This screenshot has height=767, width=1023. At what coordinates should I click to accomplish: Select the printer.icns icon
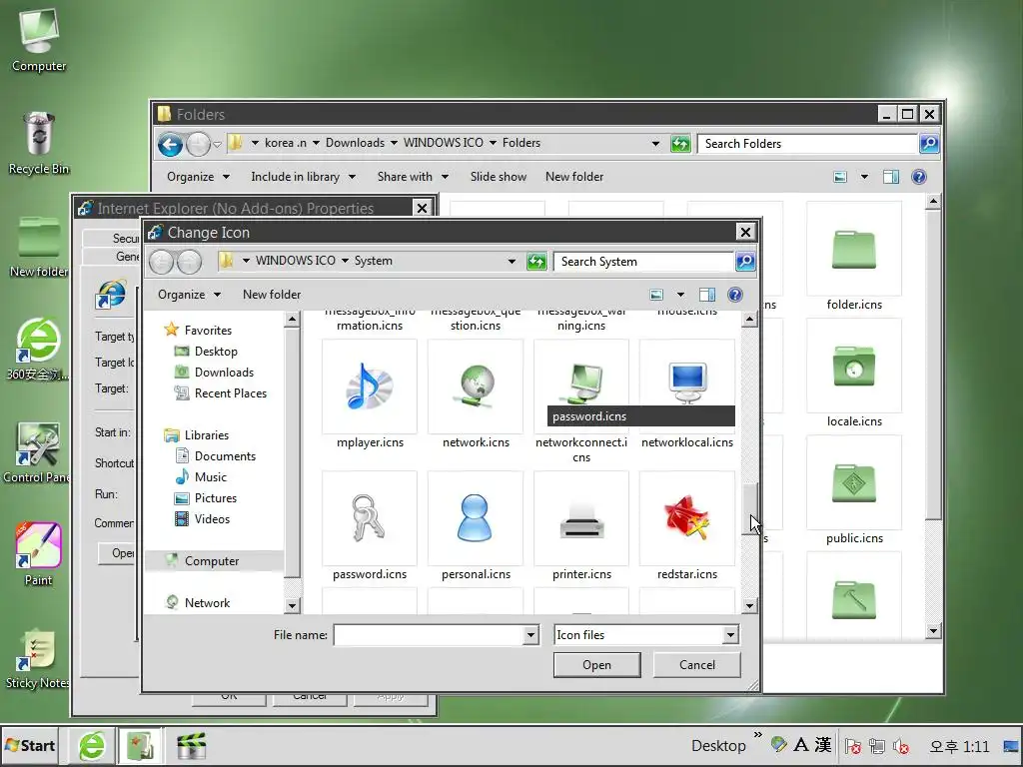point(581,518)
